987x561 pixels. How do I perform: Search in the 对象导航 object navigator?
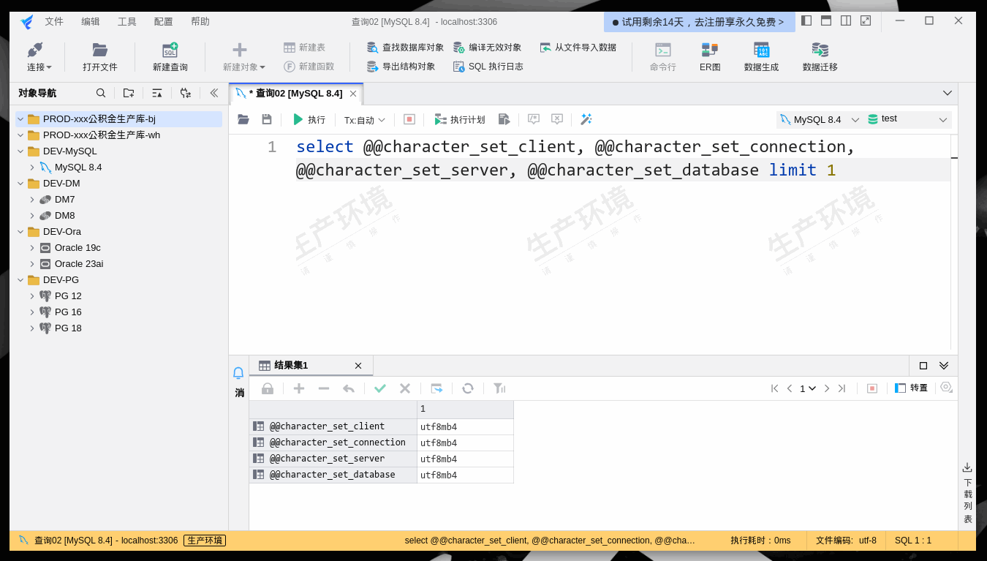click(101, 93)
